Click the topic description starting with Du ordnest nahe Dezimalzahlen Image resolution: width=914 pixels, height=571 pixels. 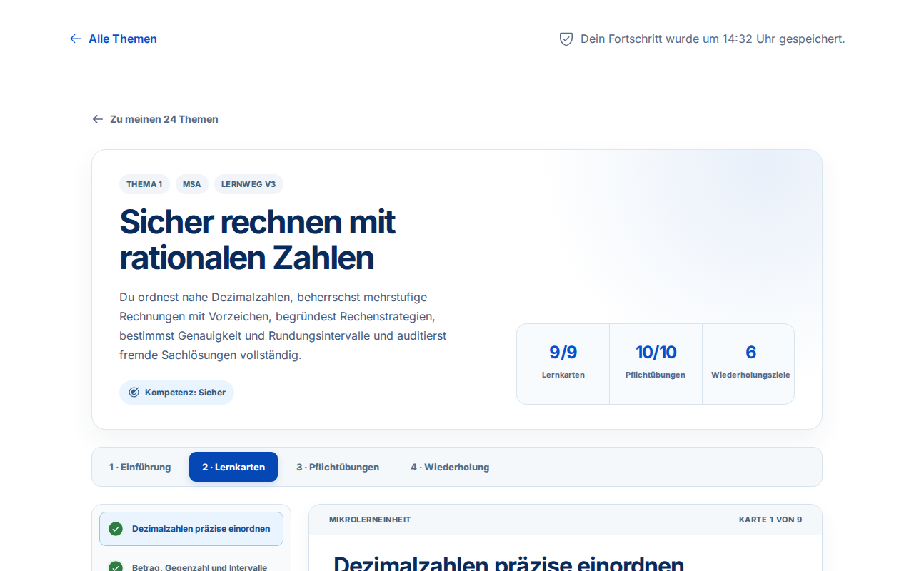coord(283,326)
